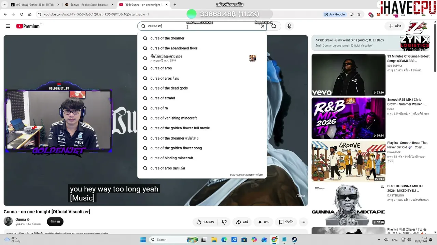The image size is (437, 245).
Task: Select "curse of the golden flower full movie"
Action: pyautogui.click(x=202, y=128)
